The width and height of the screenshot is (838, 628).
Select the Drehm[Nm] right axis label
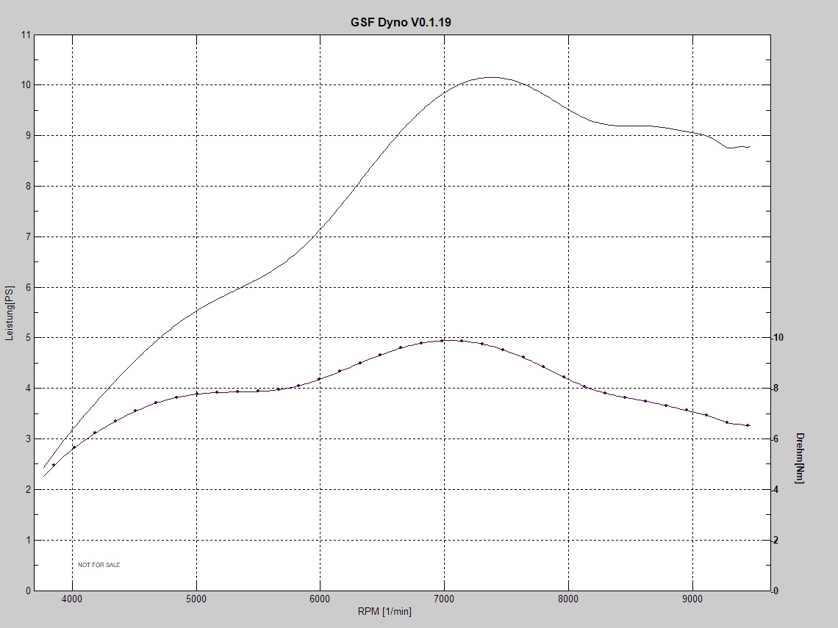click(x=800, y=457)
